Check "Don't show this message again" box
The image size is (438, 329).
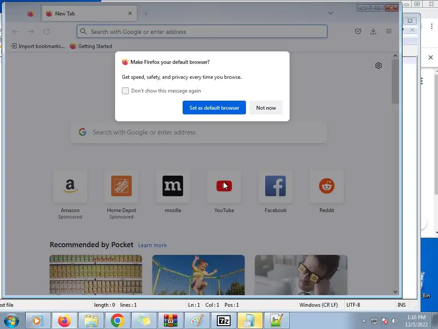(125, 91)
